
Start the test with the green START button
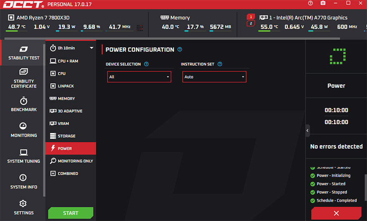coord(70,213)
